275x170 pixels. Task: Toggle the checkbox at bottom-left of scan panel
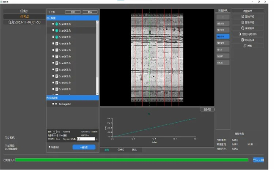coord(50,147)
